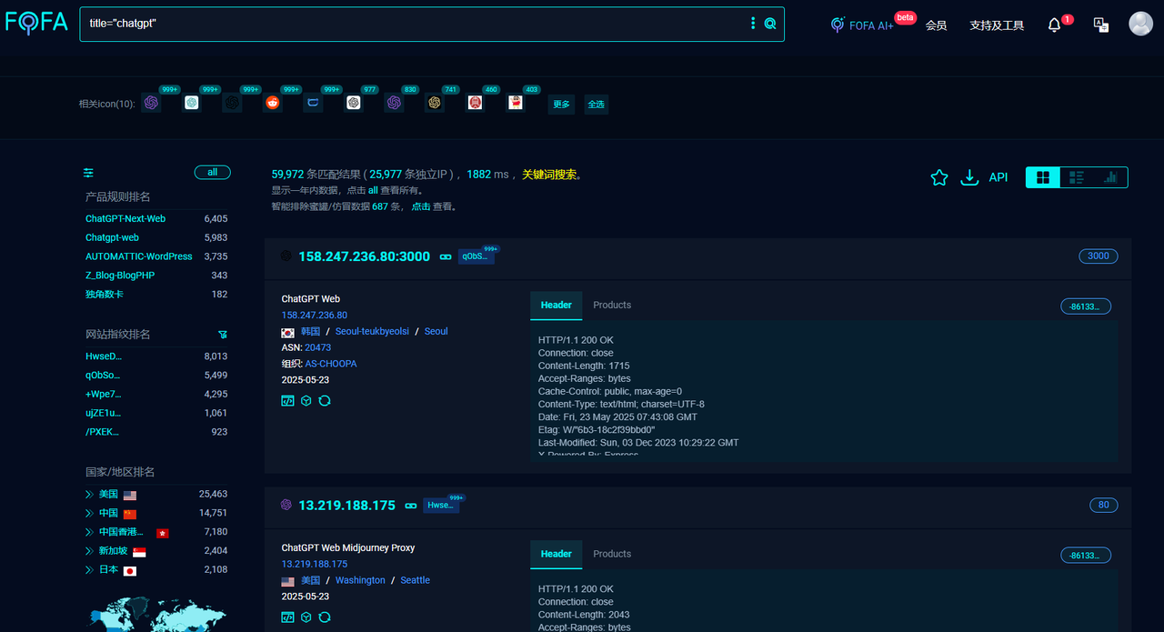Click the 更多 button for more icons
Viewport: 1164px width, 632px height.
tap(562, 104)
